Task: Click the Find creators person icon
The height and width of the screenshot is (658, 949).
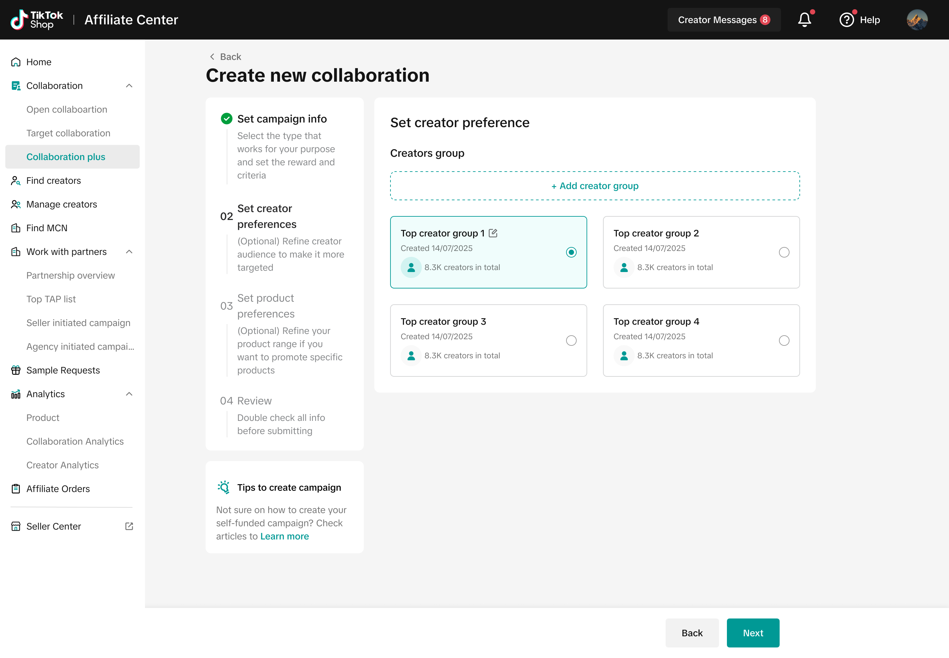Action: coord(16,180)
